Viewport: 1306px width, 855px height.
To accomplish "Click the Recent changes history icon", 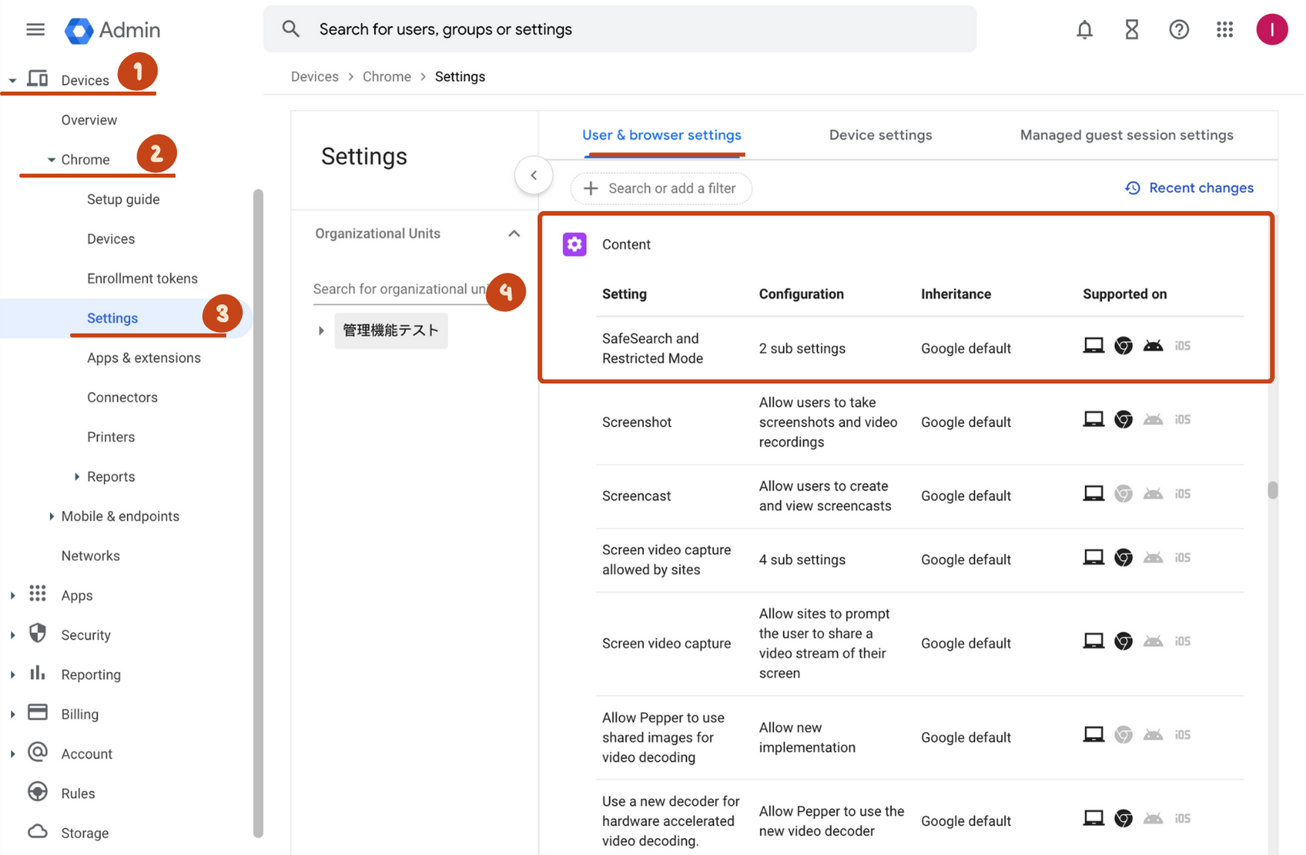I will (1133, 188).
